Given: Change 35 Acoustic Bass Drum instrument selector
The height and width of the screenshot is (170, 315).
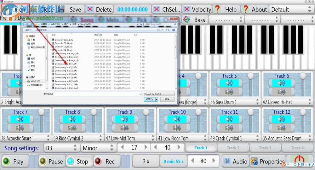Looking at the screenshot, I should tap(287, 138).
